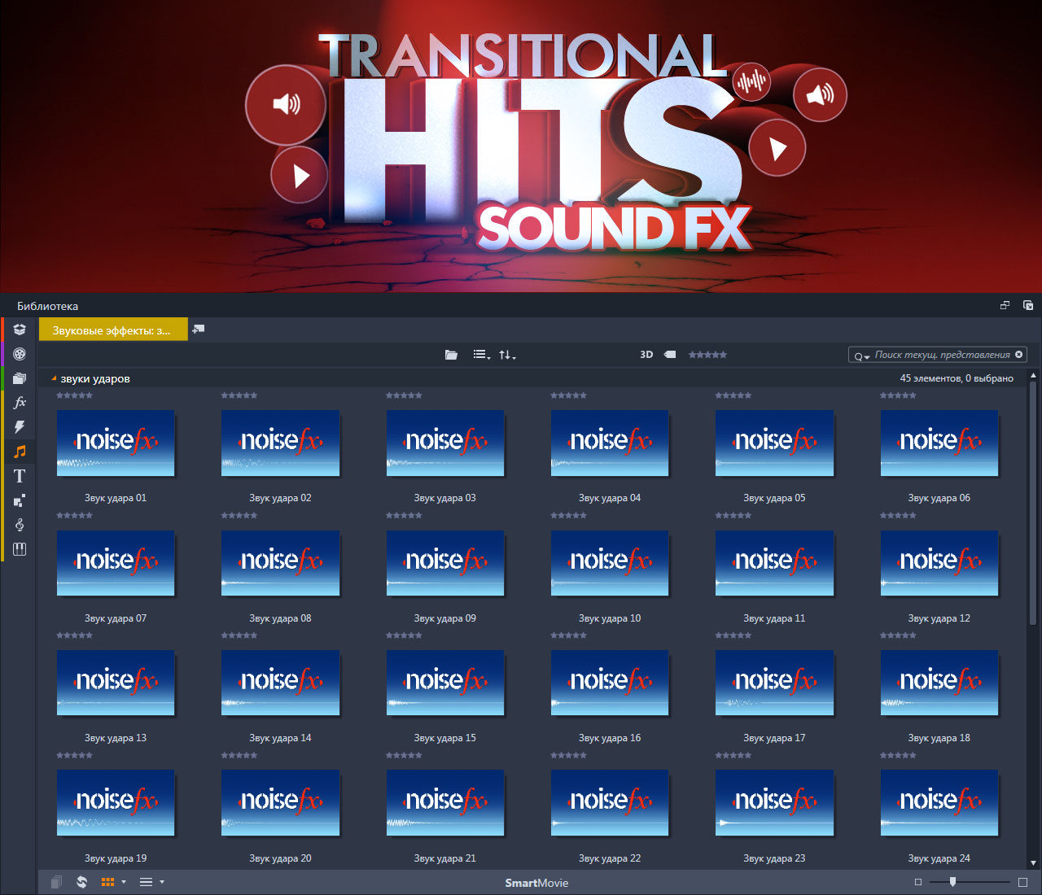Screen dimensions: 1042x895
Task: Click the label Звук удара 03
Action: click(445, 498)
